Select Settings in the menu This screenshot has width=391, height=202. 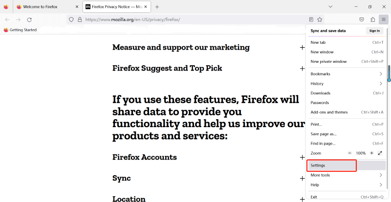347,165
